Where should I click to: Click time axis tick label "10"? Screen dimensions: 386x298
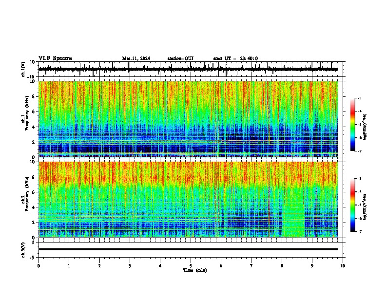point(343,266)
